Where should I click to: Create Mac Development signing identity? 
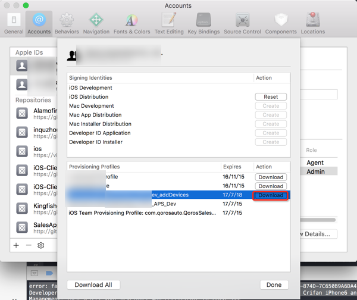pos(271,106)
